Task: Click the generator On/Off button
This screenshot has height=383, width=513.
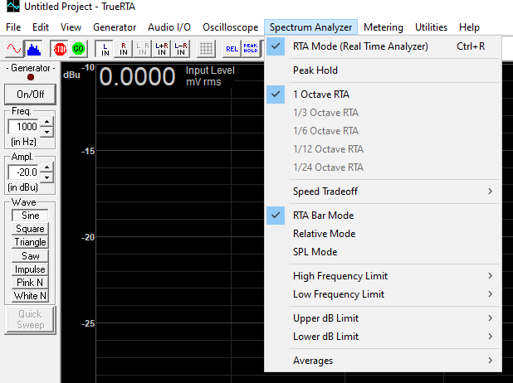Action: click(x=30, y=95)
